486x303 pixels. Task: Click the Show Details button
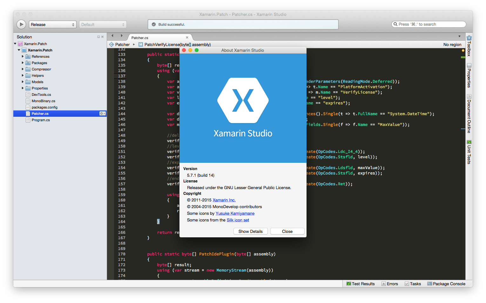251,231
